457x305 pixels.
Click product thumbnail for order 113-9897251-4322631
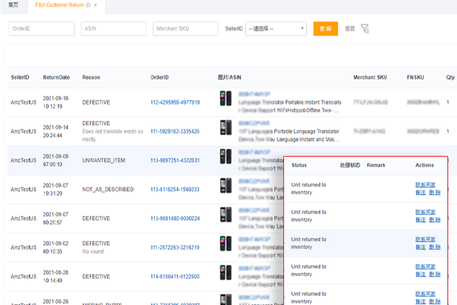[x=225, y=157]
